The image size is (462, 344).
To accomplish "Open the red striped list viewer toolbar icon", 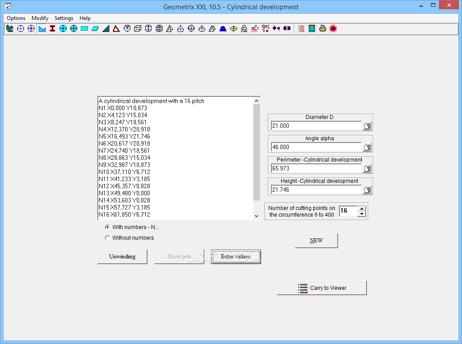I will 301,28.
